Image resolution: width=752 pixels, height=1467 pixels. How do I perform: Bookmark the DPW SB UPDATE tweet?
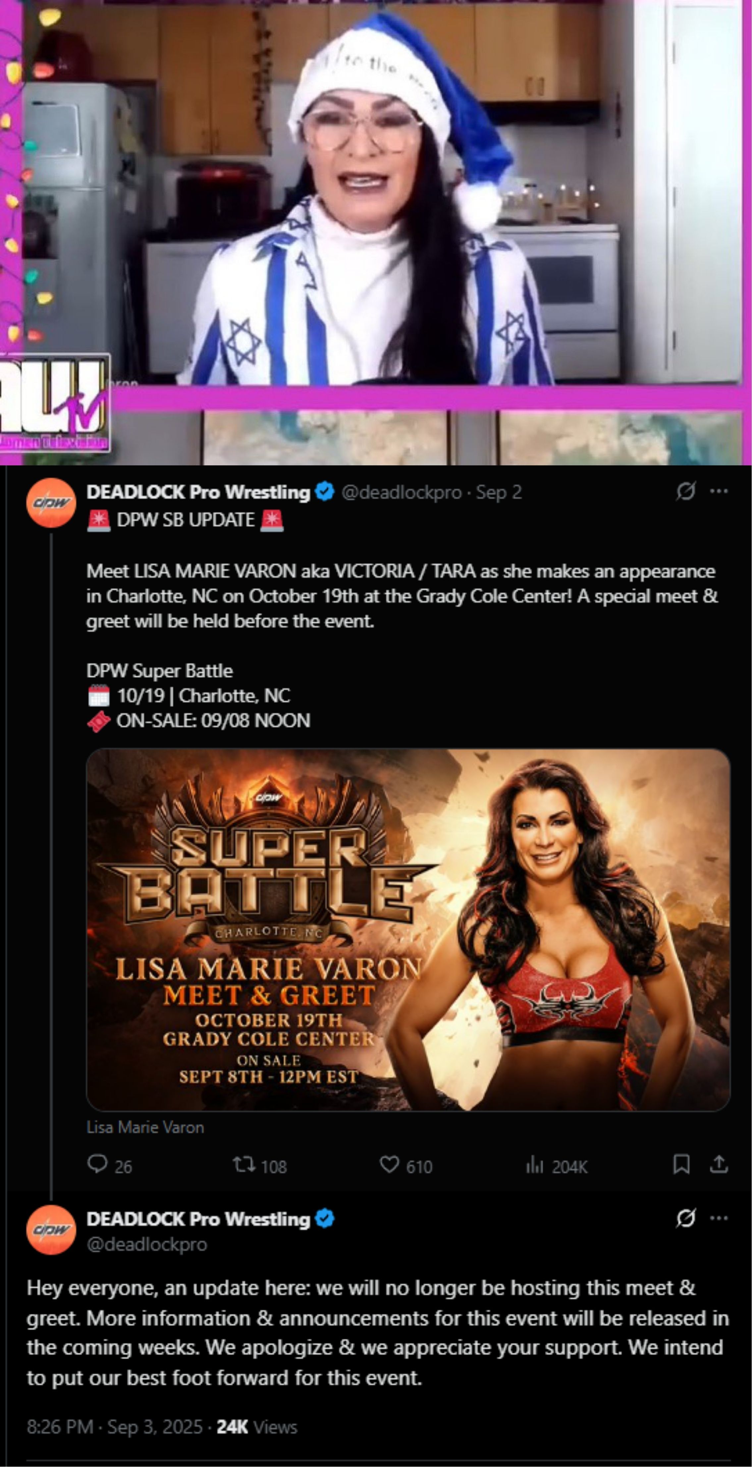click(x=681, y=1165)
